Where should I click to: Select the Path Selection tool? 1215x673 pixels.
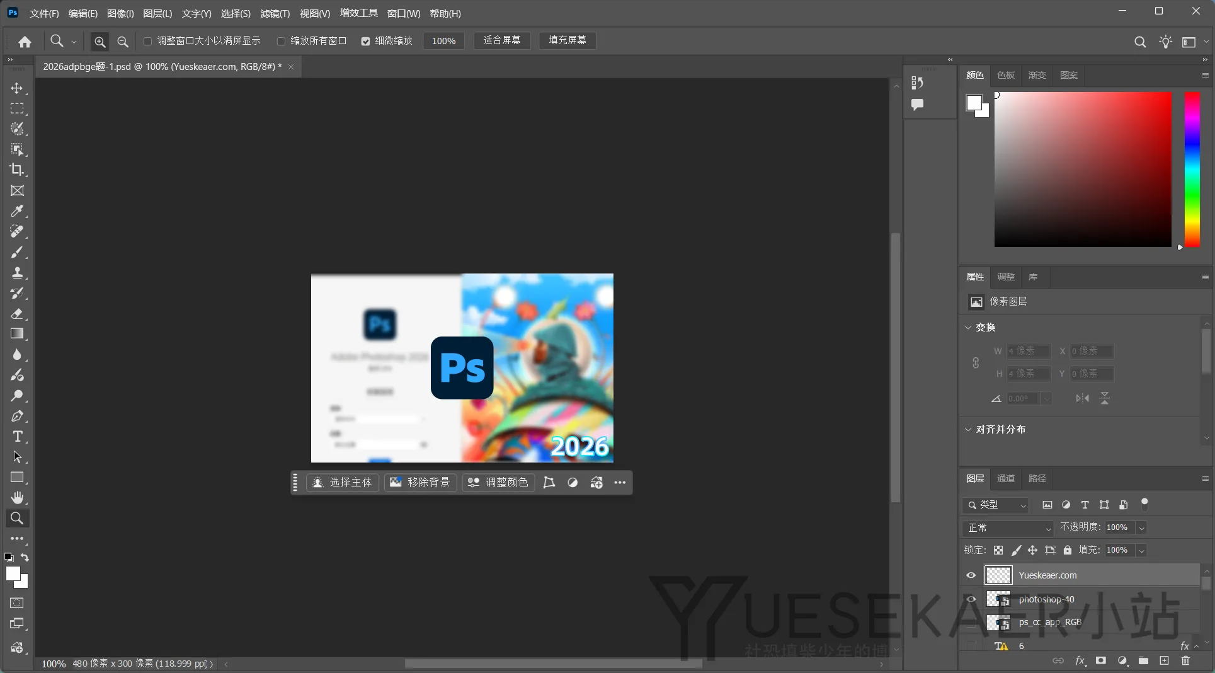pyautogui.click(x=17, y=457)
